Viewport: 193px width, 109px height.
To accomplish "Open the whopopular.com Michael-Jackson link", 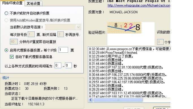I will coord(139,5).
